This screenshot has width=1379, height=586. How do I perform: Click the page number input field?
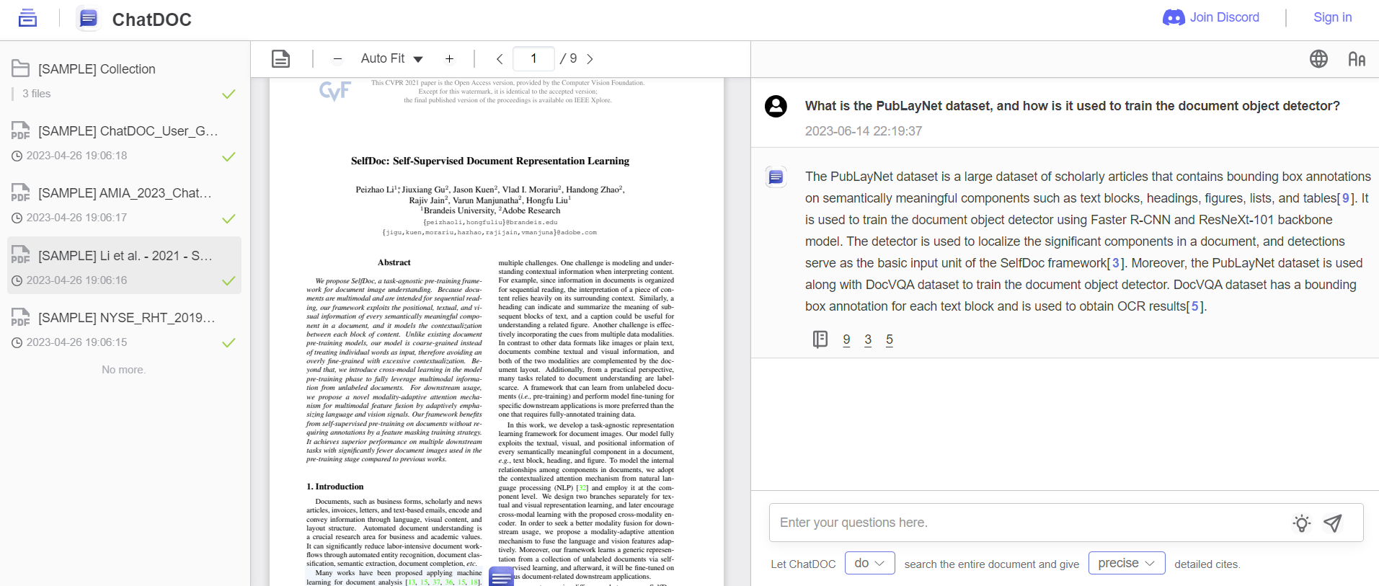533,58
